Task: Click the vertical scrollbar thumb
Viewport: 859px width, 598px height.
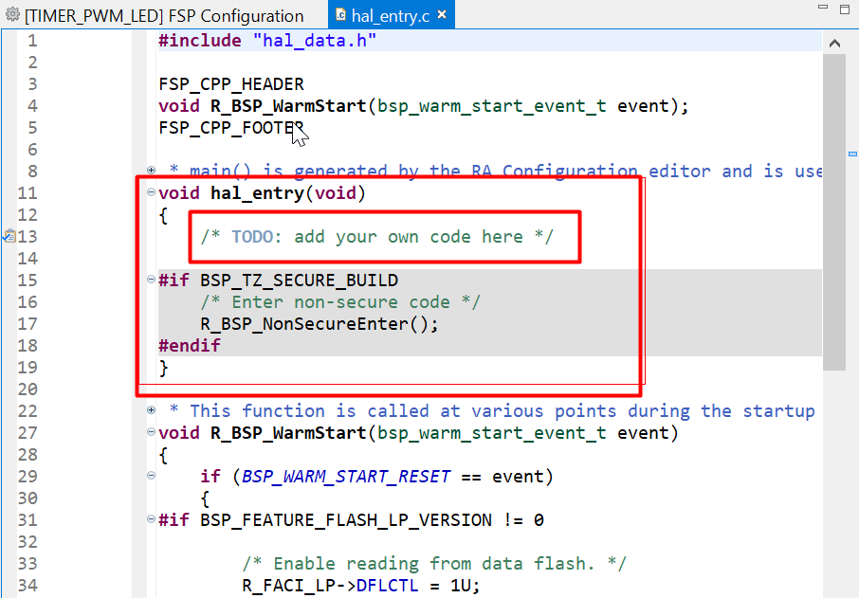Action: 835,208
